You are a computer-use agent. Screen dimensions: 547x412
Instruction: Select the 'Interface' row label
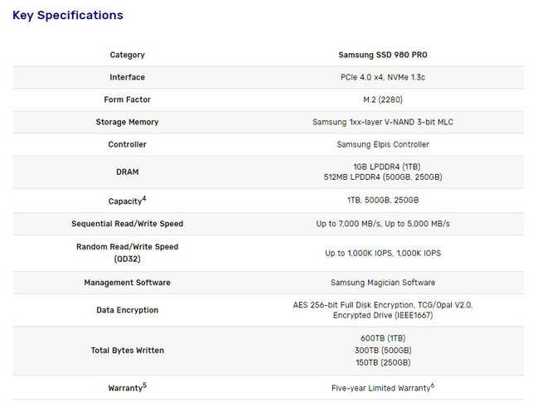pyautogui.click(x=128, y=77)
